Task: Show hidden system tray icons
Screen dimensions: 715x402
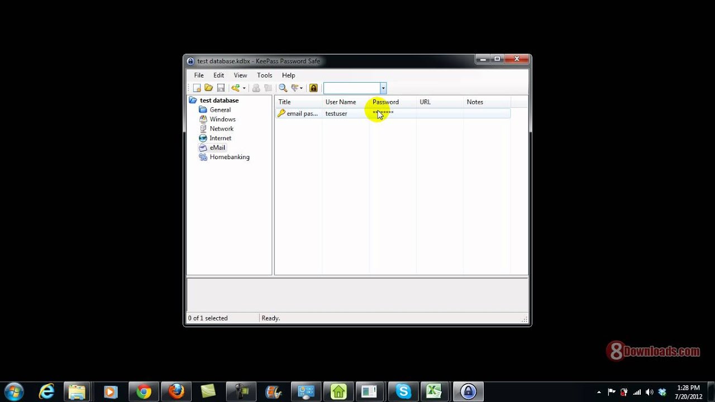Action: click(x=599, y=392)
